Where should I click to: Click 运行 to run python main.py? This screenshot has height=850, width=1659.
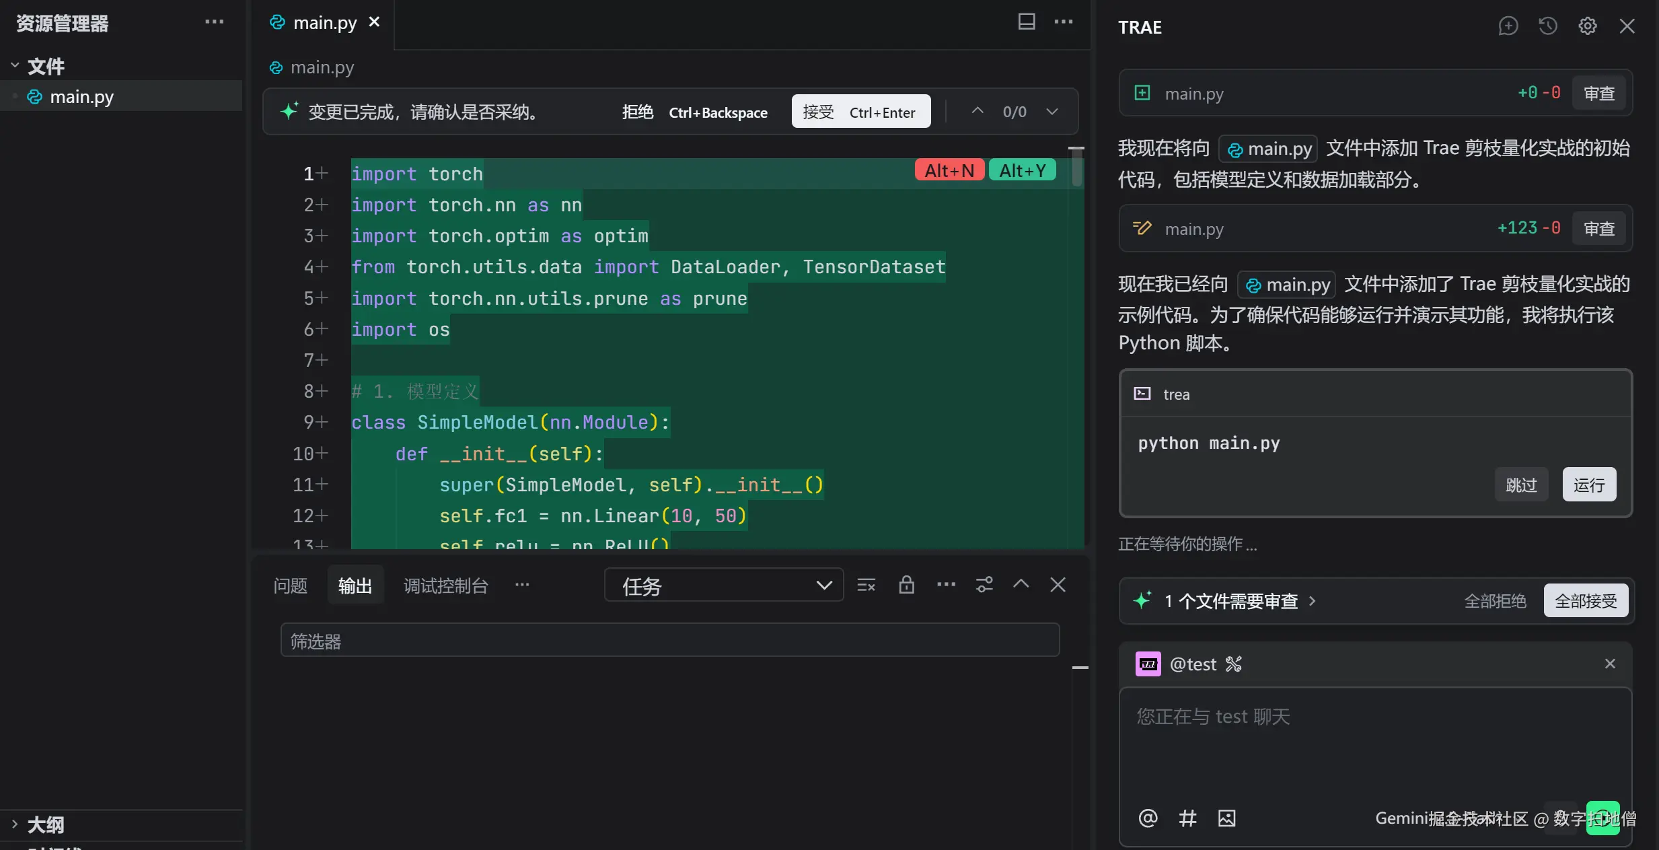[1588, 485]
